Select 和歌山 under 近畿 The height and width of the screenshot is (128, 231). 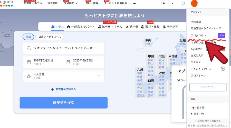(x=163, y=95)
